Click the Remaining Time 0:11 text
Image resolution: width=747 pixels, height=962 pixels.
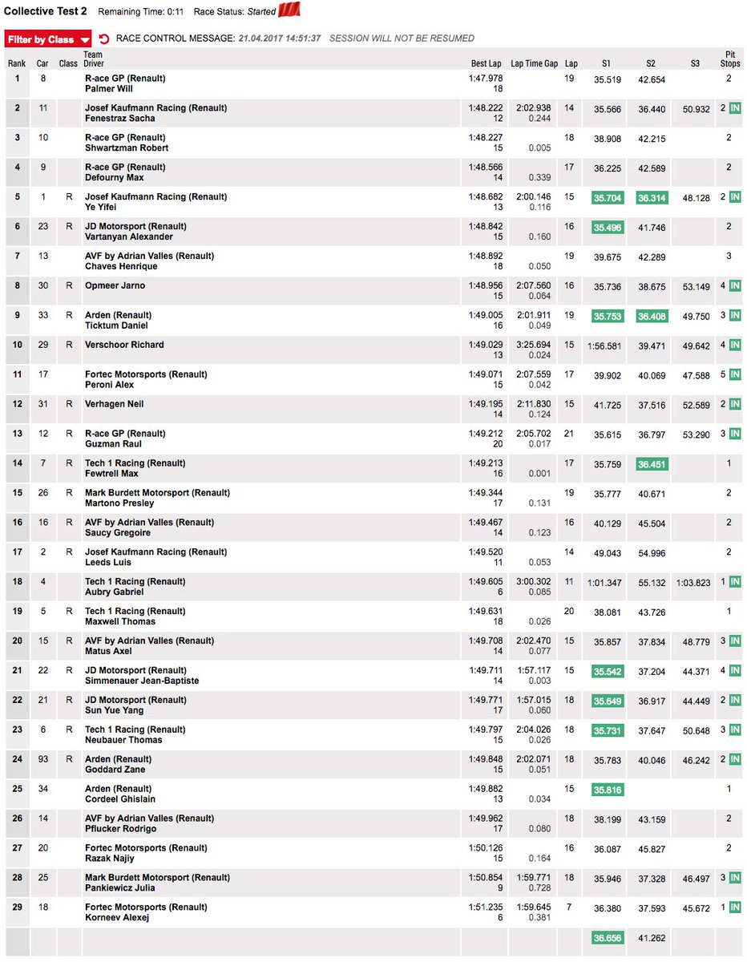141,13
